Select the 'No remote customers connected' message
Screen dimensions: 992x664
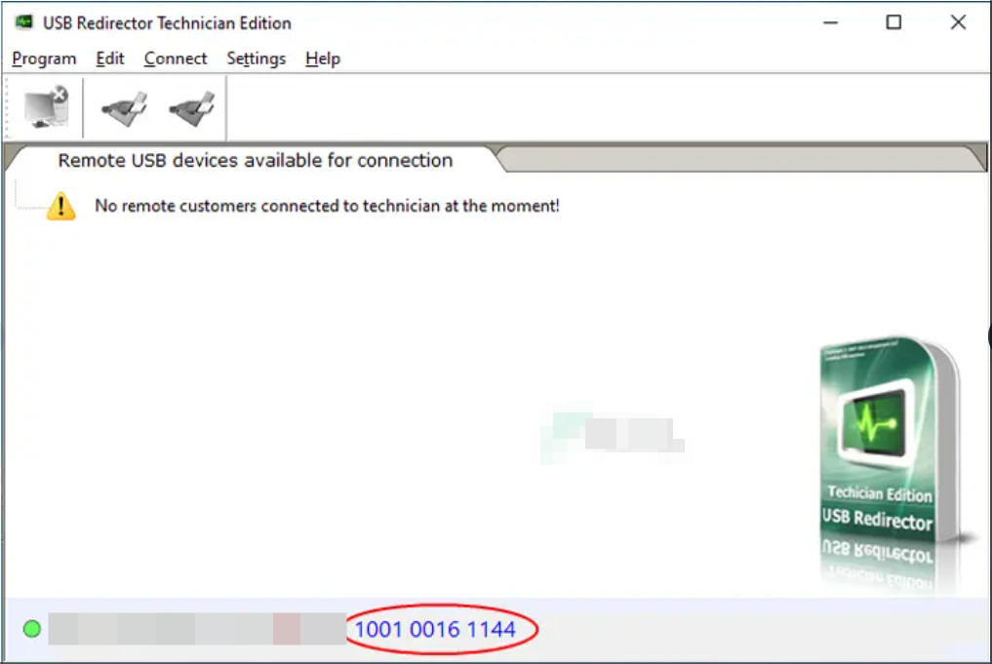327,206
